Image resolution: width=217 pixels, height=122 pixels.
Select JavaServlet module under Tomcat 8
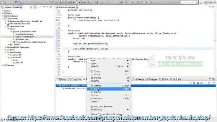(x=70, y=88)
